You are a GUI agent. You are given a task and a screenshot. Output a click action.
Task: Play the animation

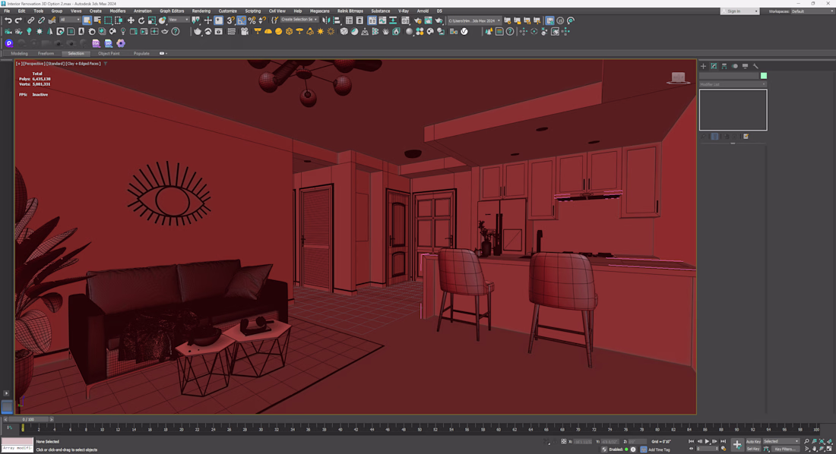pos(707,441)
